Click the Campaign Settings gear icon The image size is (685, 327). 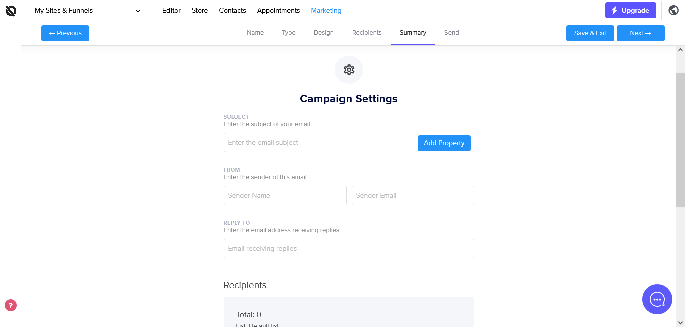pos(349,70)
